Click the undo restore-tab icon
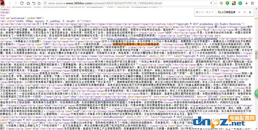 click(34, 3)
